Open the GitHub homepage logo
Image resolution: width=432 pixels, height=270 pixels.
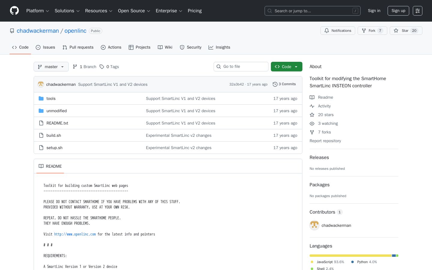[x=14, y=11]
